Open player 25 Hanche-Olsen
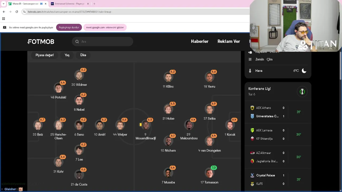The width and height of the screenshot is (342, 192). click(58, 130)
